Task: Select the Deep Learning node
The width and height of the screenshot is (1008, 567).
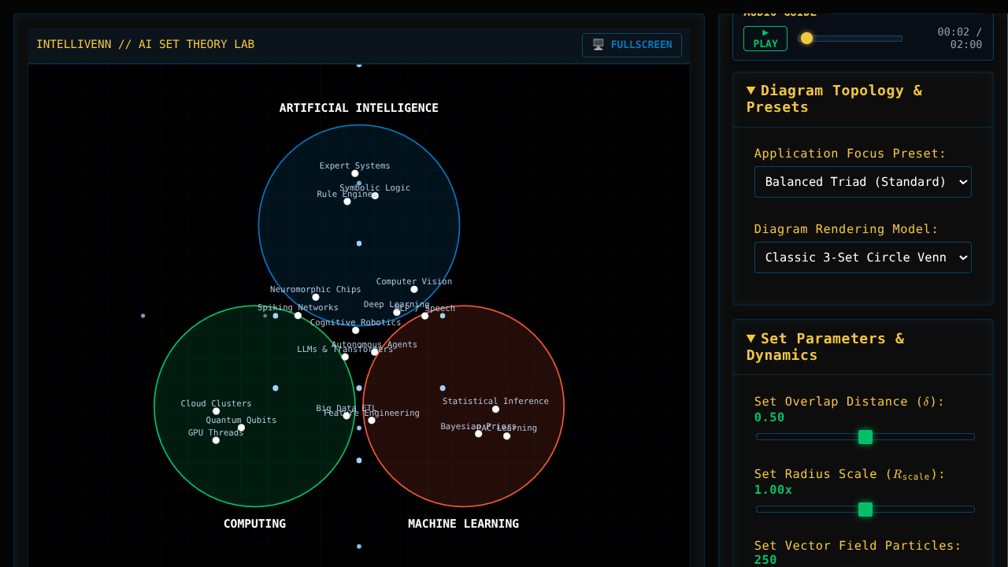Action: point(397,313)
